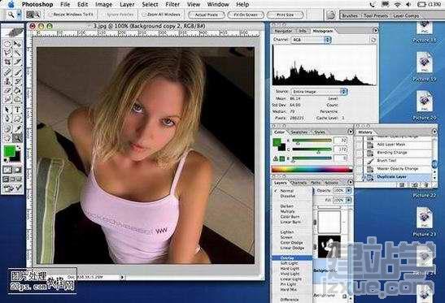Select the Pen tool
The width and height of the screenshot is (445, 303).
(x=7, y=119)
